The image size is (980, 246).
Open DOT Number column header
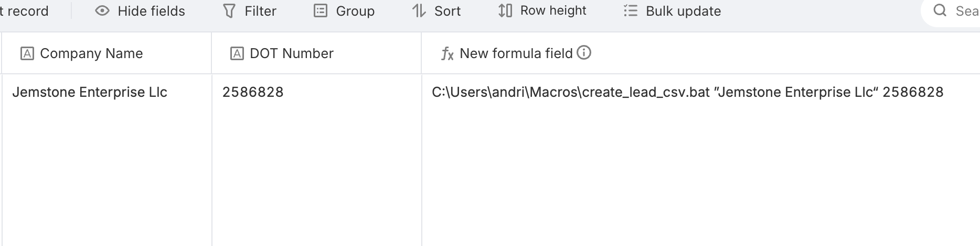pyautogui.click(x=316, y=53)
